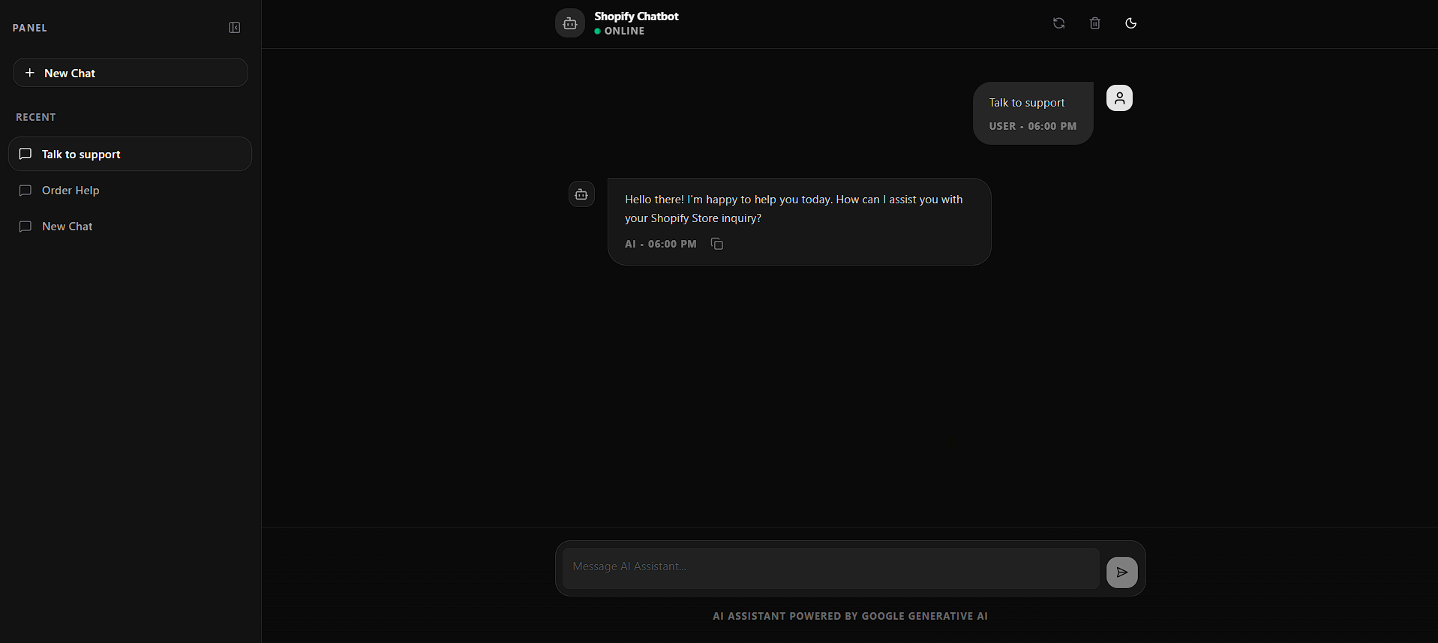Copy the AI greeting message
The image size is (1438, 643).
click(717, 244)
